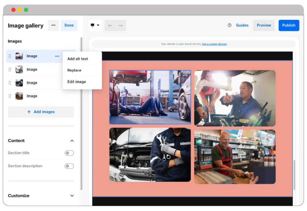This screenshot has height=211, width=307.
Task: Click the plus icon on Add images
Action: [x=29, y=111]
